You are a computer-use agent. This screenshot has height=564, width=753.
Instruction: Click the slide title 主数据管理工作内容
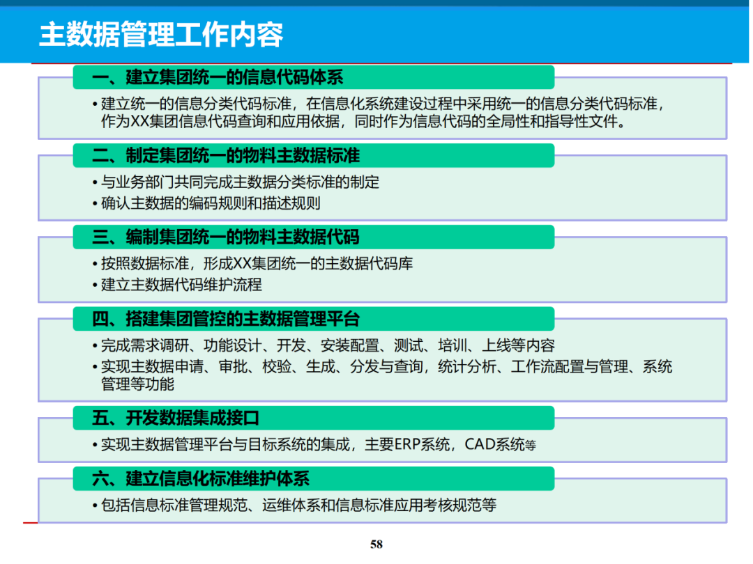161,35
